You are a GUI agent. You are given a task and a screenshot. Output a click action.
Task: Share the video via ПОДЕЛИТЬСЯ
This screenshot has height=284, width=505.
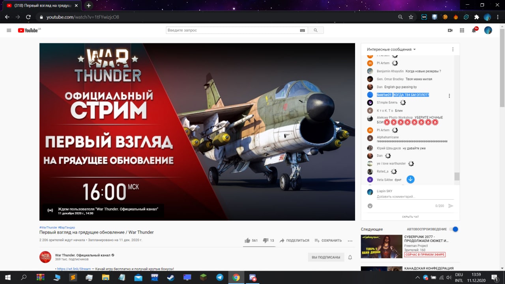(x=294, y=240)
